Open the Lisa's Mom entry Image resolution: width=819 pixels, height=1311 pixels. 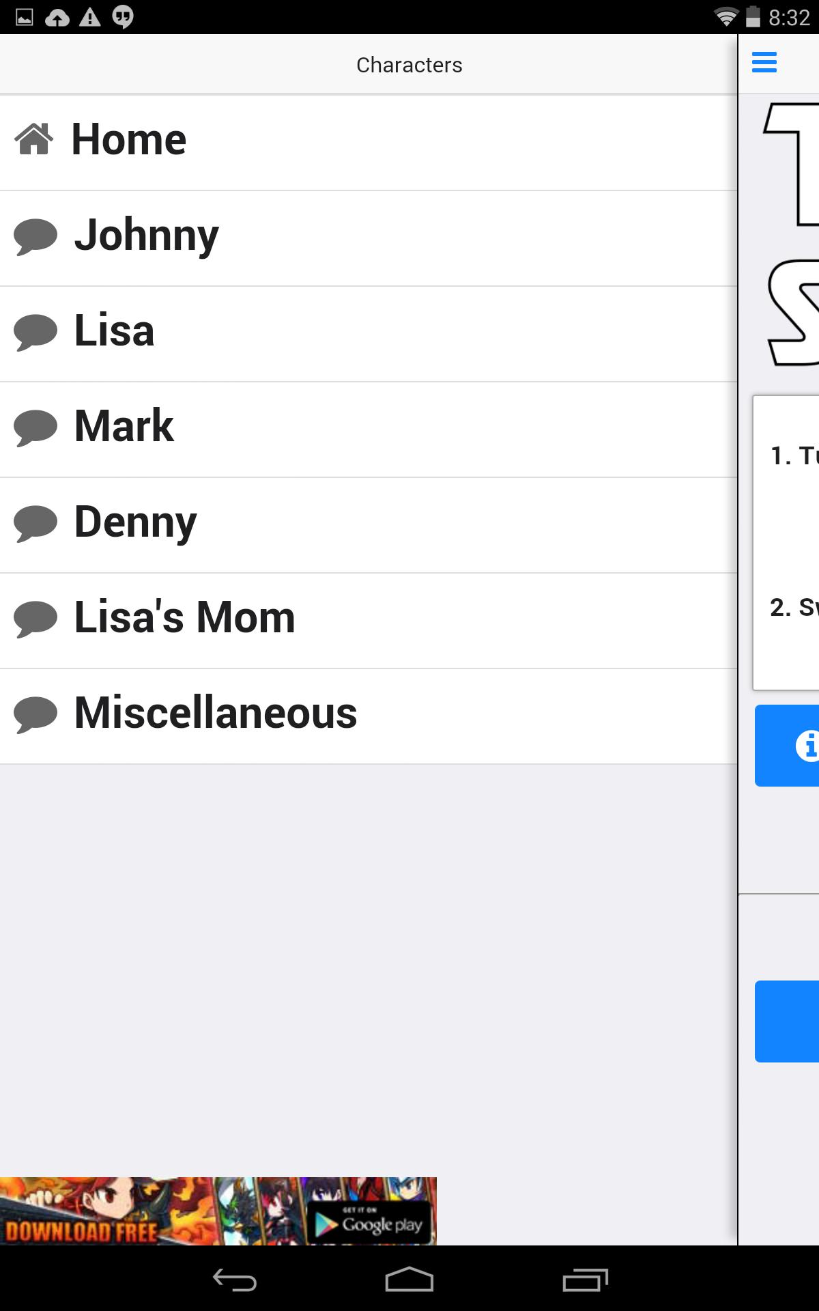369,621
